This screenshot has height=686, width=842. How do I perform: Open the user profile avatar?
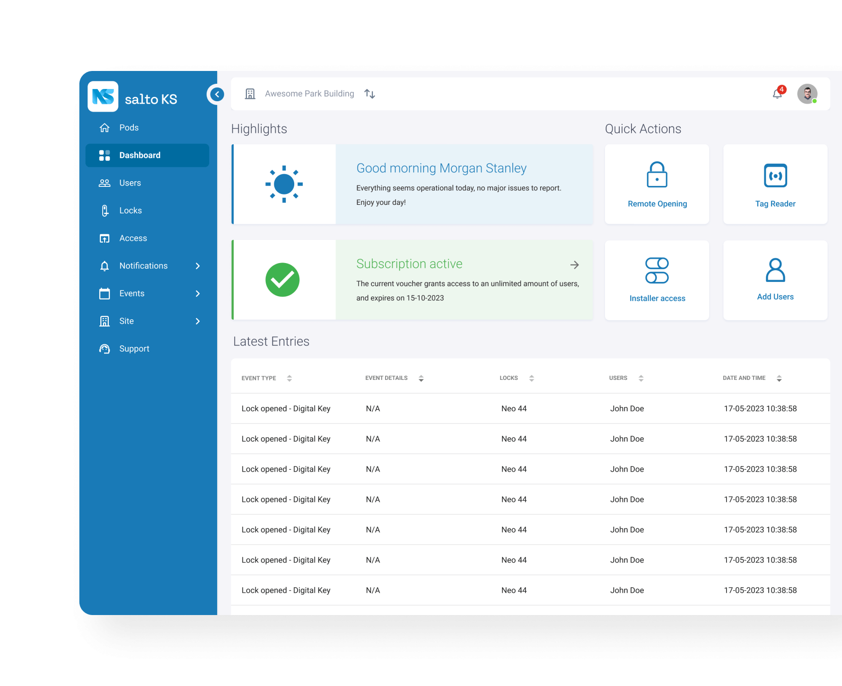[x=807, y=94]
